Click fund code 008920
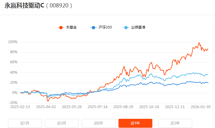The height and width of the screenshot is (128, 215). [x=59, y=6]
